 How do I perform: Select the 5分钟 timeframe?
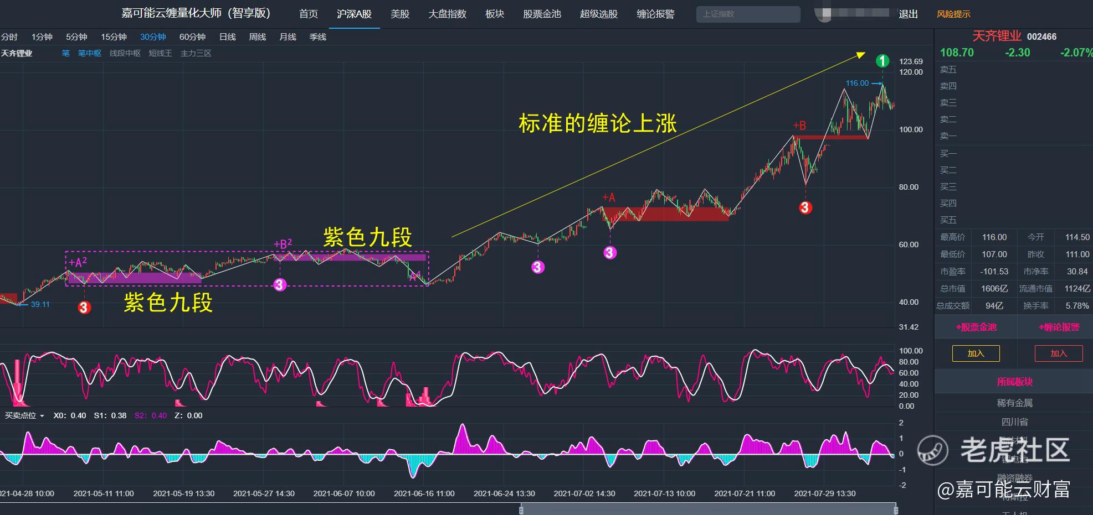(76, 37)
